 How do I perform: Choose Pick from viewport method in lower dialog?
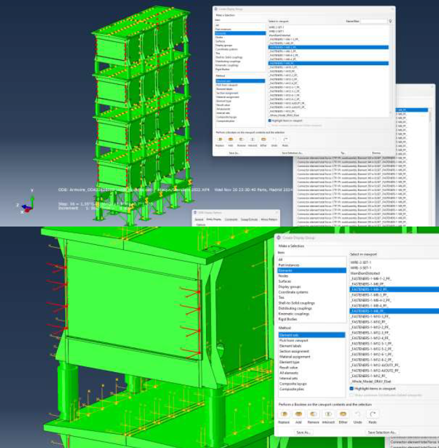coord(292,340)
